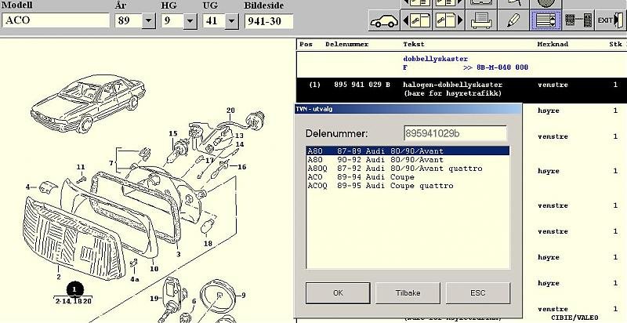This screenshot has width=627, height=323.
Task: Click the EXIT door icon
Action: (608, 20)
